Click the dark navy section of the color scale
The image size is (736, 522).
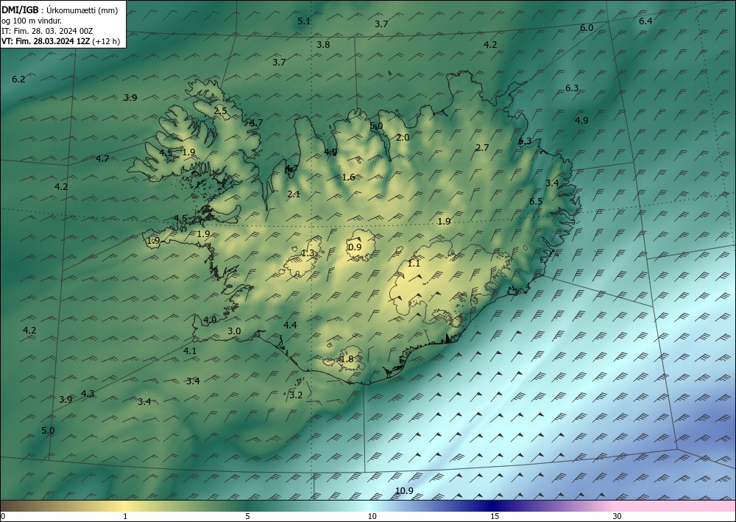coord(493,506)
